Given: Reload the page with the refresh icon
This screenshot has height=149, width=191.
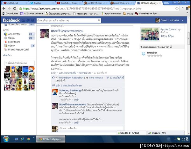Looking at the screenshot, I should pos(15,9).
